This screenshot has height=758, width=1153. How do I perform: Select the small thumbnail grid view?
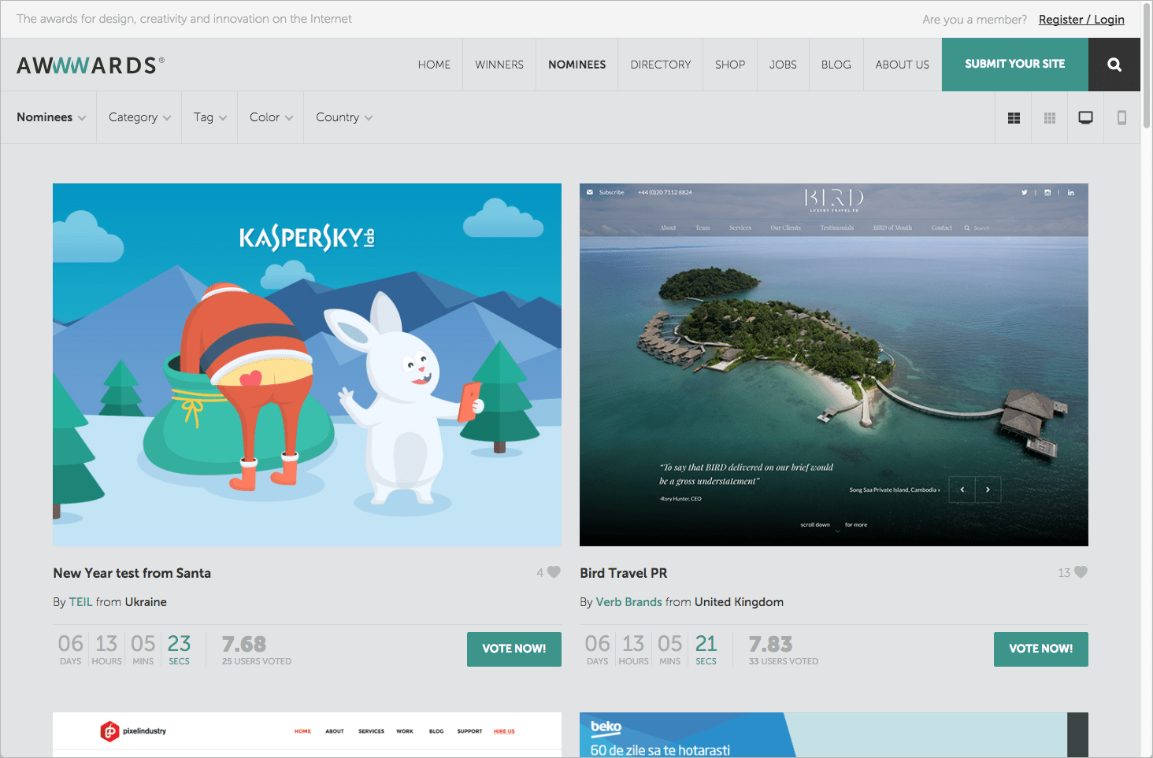(x=1049, y=116)
